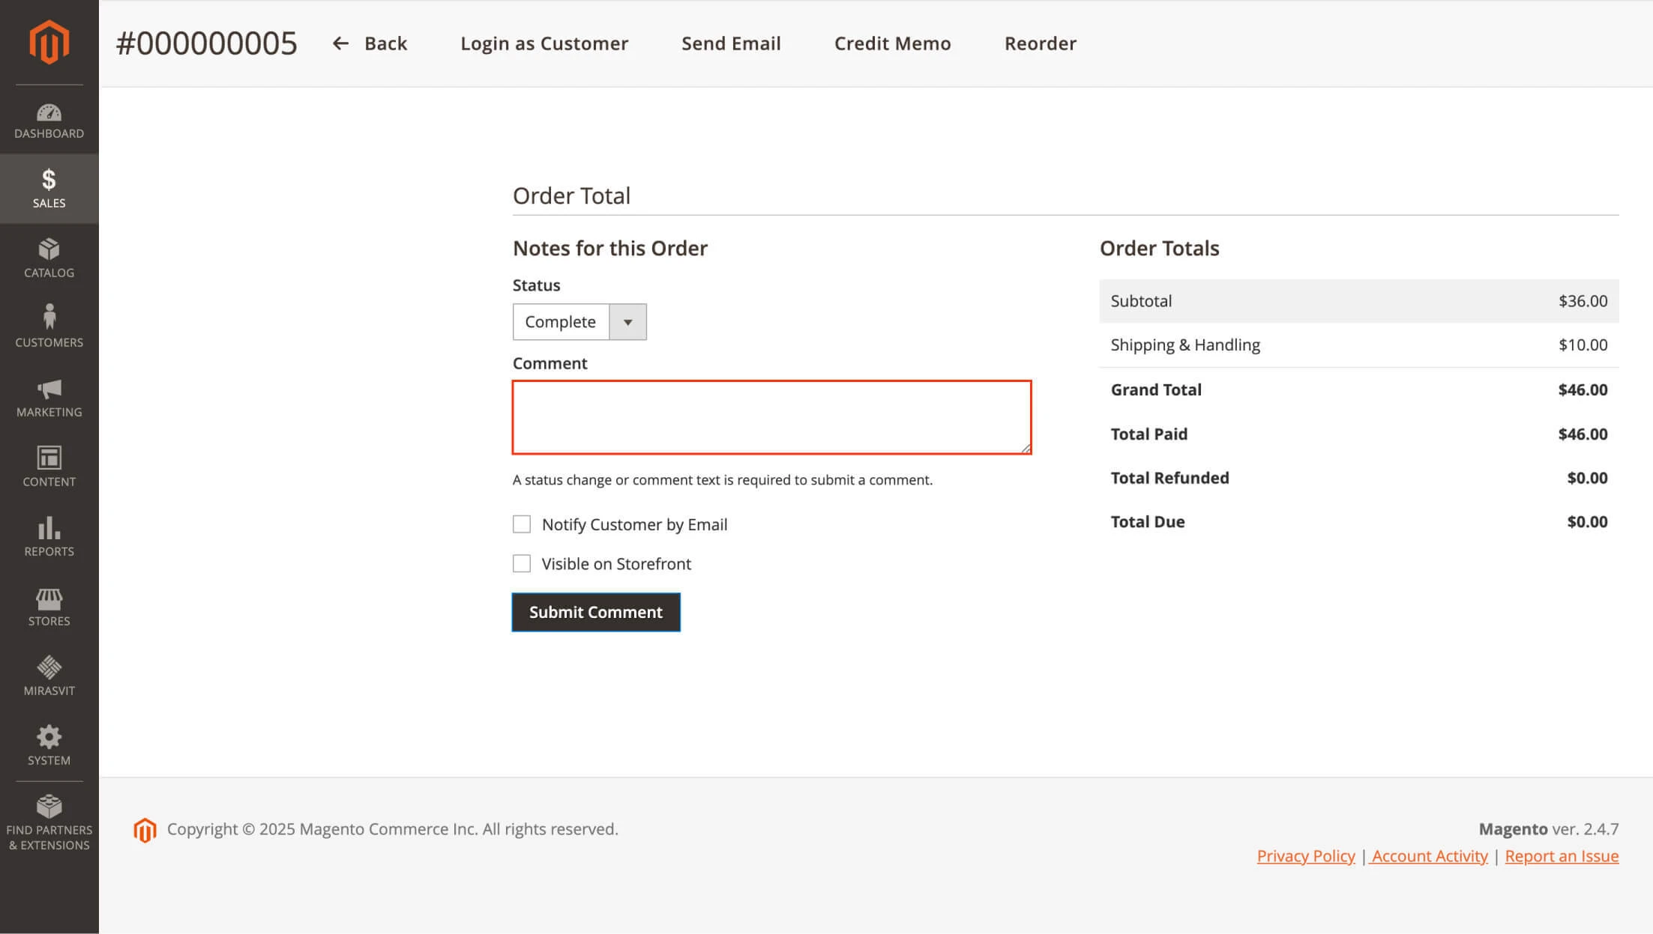Select the Sales sidebar icon
The height and width of the screenshot is (934, 1653).
click(49, 187)
